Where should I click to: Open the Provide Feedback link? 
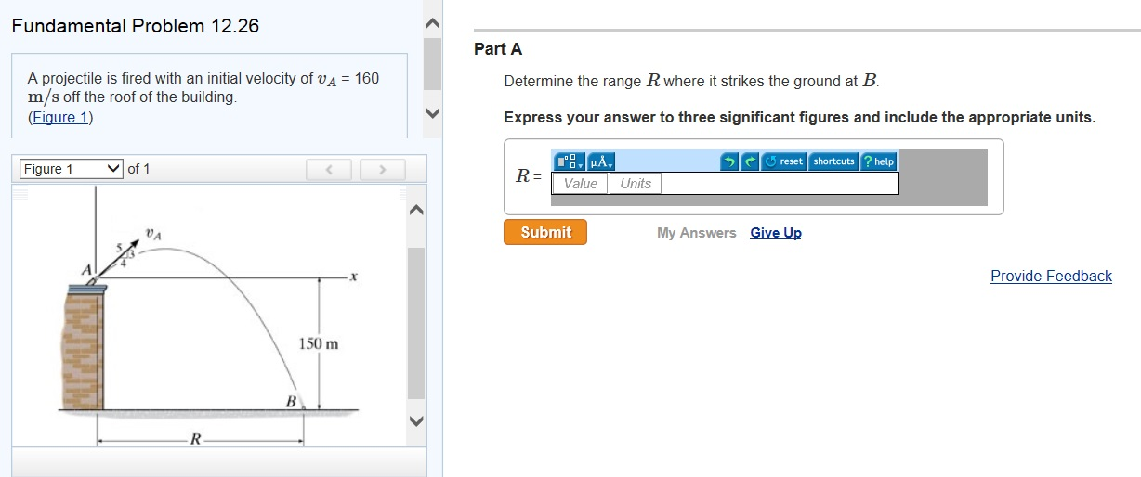pos(1051,276)
